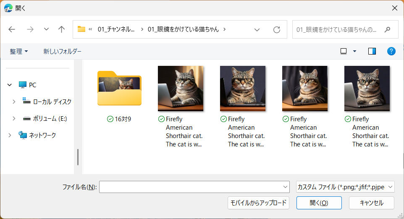Open help with the question mark icon

[391, 51]
